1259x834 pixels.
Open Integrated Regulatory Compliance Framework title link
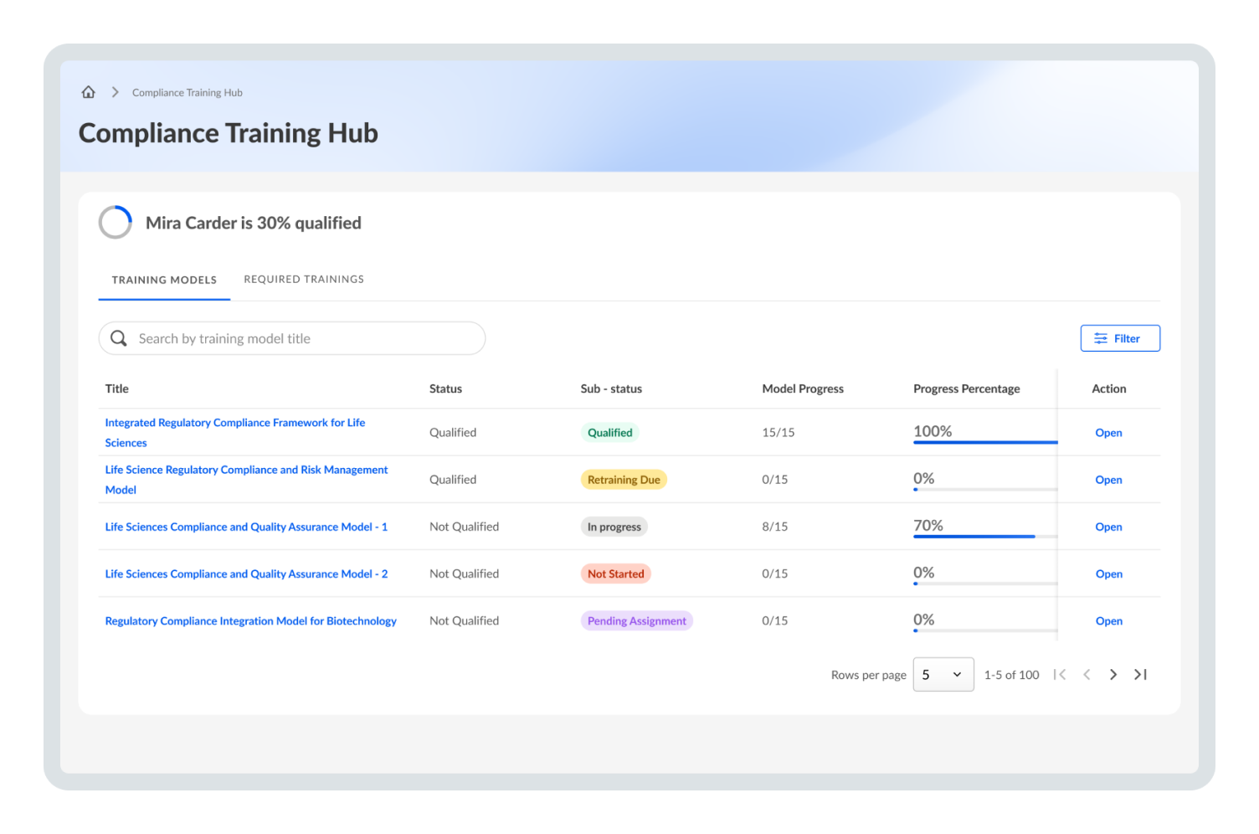(x=235, y=433)
